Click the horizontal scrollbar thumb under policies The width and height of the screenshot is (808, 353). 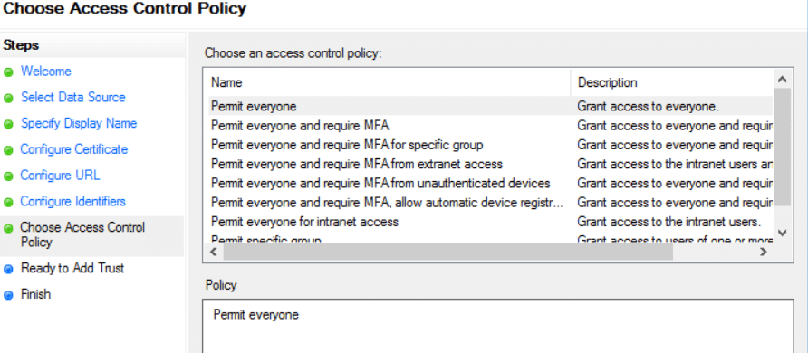(447, 253)
